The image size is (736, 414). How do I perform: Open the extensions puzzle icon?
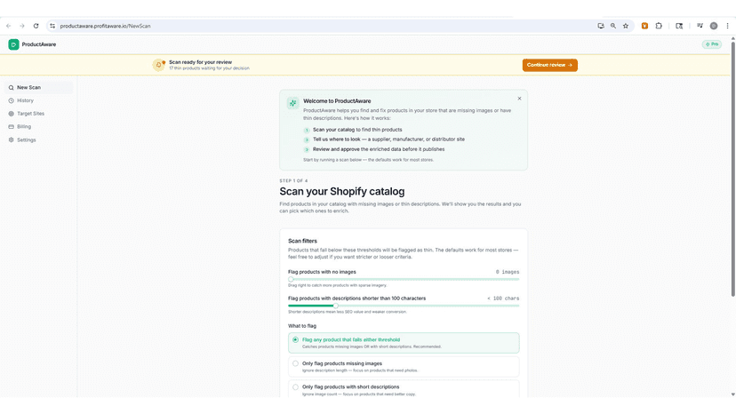point(659,26)
